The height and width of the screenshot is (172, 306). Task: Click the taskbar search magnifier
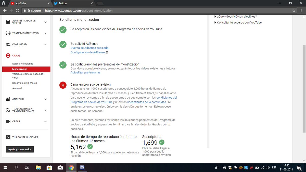16,168
